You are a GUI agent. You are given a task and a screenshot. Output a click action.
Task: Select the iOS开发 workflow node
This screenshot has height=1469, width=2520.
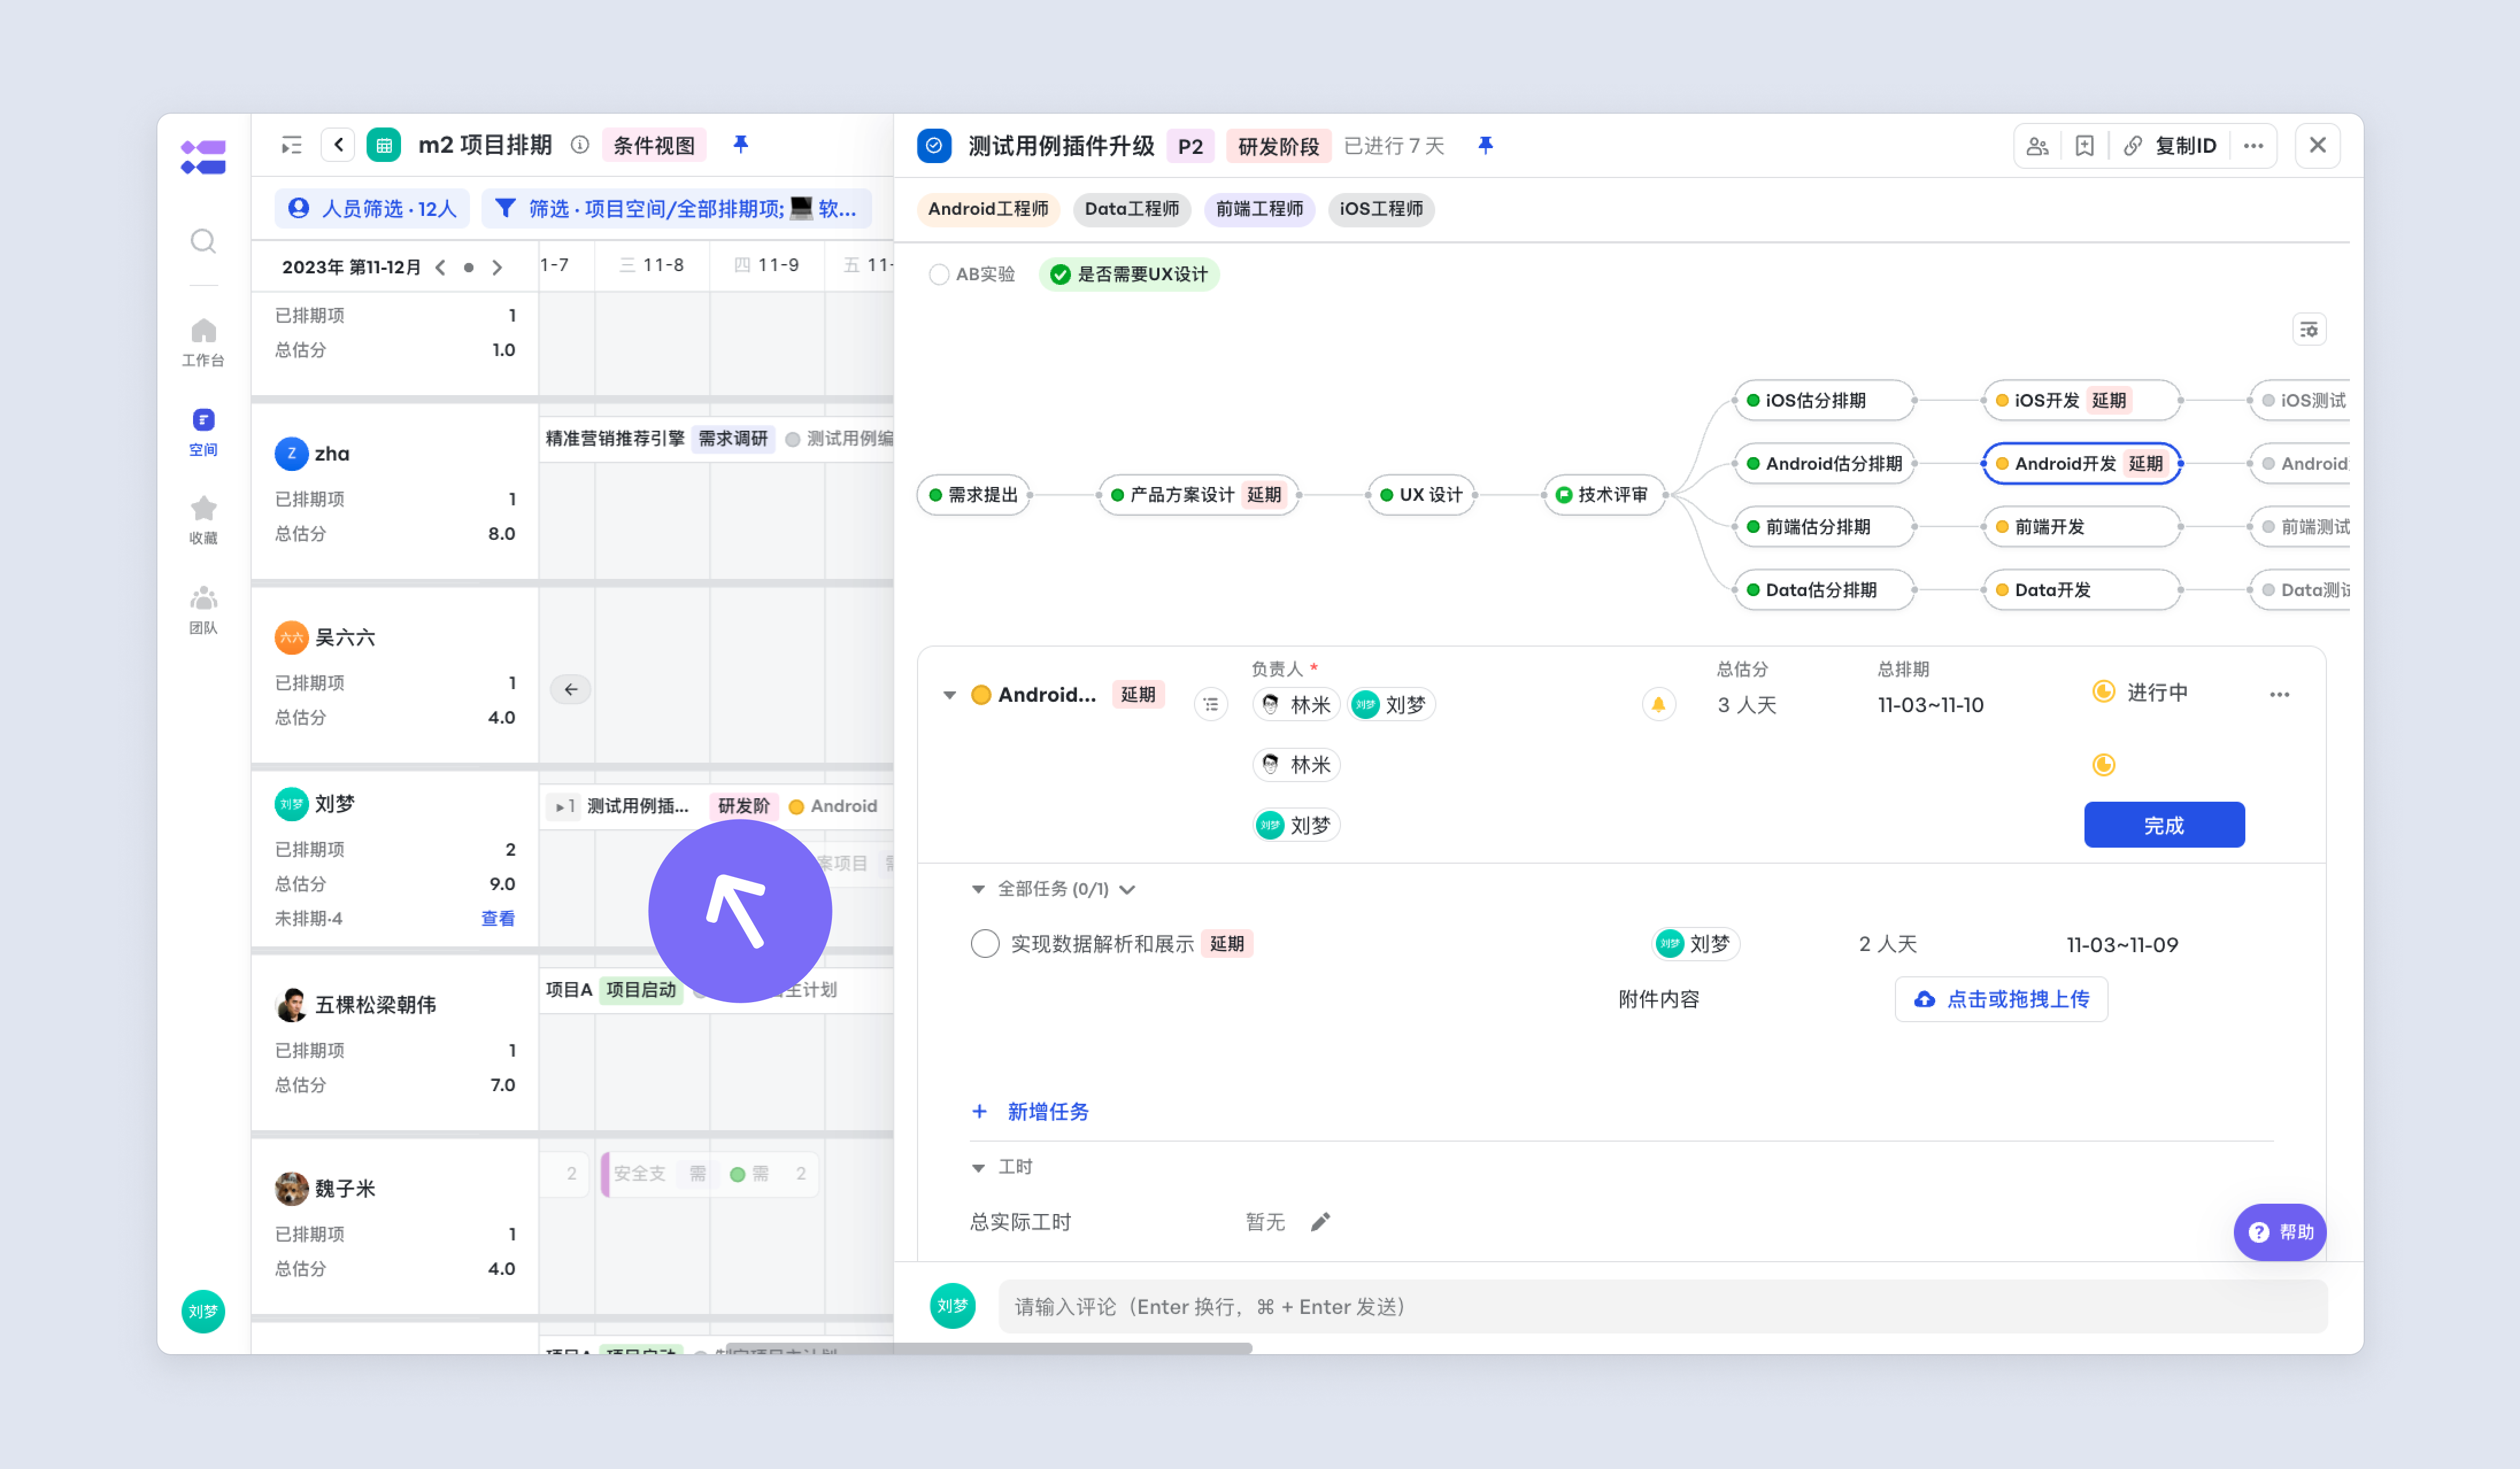(x=2082, y=401)
